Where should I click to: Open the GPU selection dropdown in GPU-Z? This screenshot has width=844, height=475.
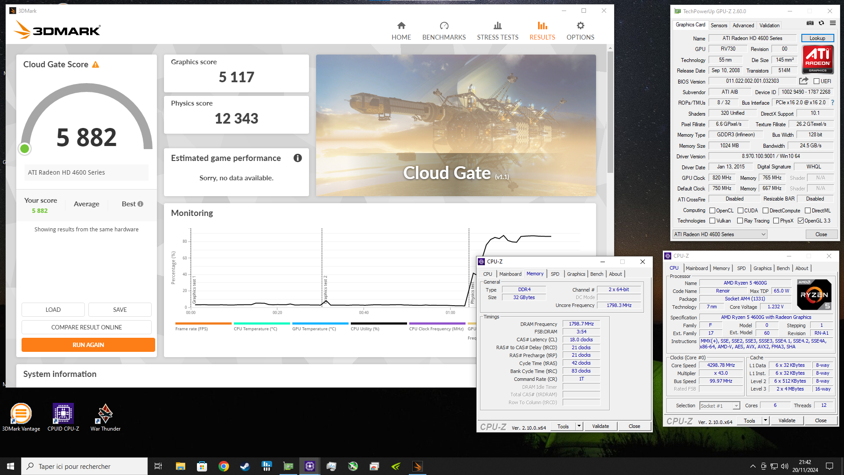tap(720, 234)
